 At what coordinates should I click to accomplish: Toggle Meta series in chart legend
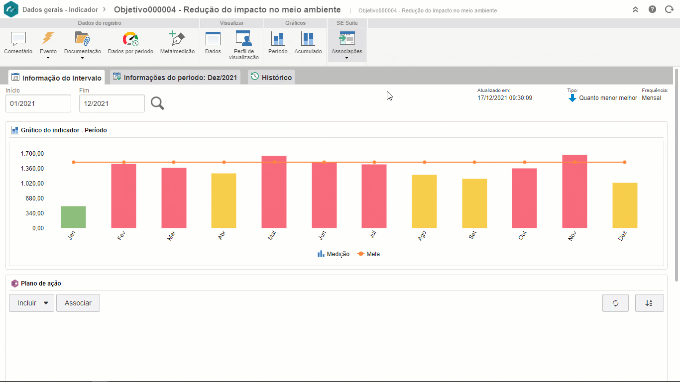pos(368,254)
